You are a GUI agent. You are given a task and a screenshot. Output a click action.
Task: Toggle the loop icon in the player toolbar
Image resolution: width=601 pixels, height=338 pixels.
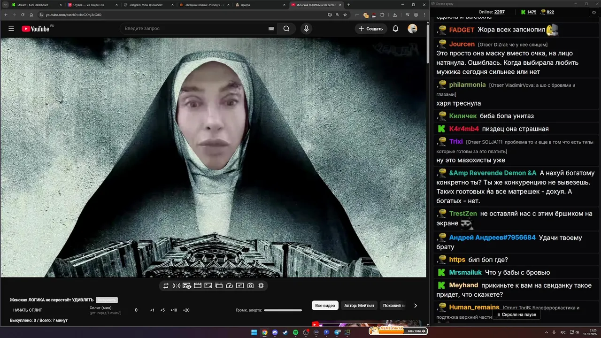[x=166, y=285]
